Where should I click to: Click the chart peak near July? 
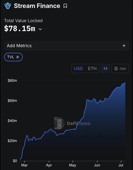125,83
